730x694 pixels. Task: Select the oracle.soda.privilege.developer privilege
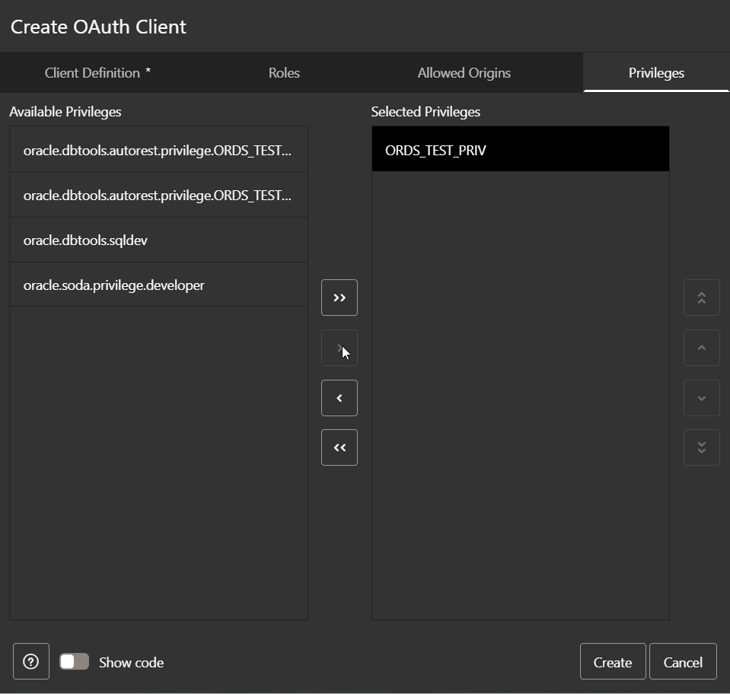click(158, 285)
